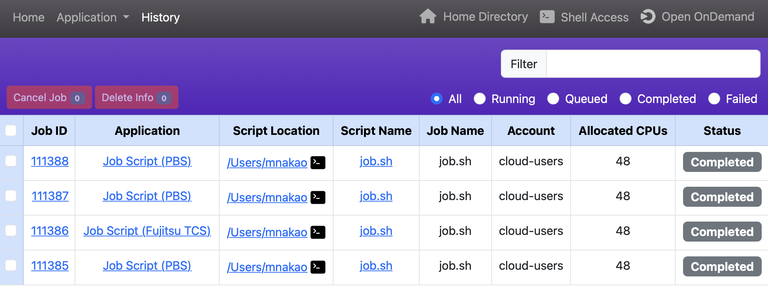Select the Running radio button
768x289 pixels.
[480, 99]
